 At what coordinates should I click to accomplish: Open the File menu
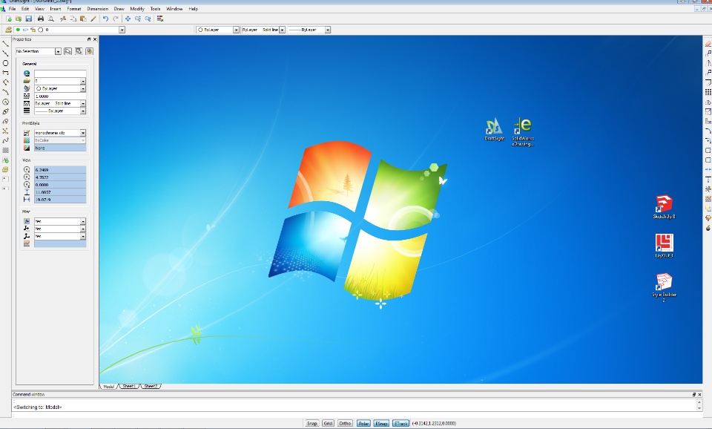tap(13, 9)
